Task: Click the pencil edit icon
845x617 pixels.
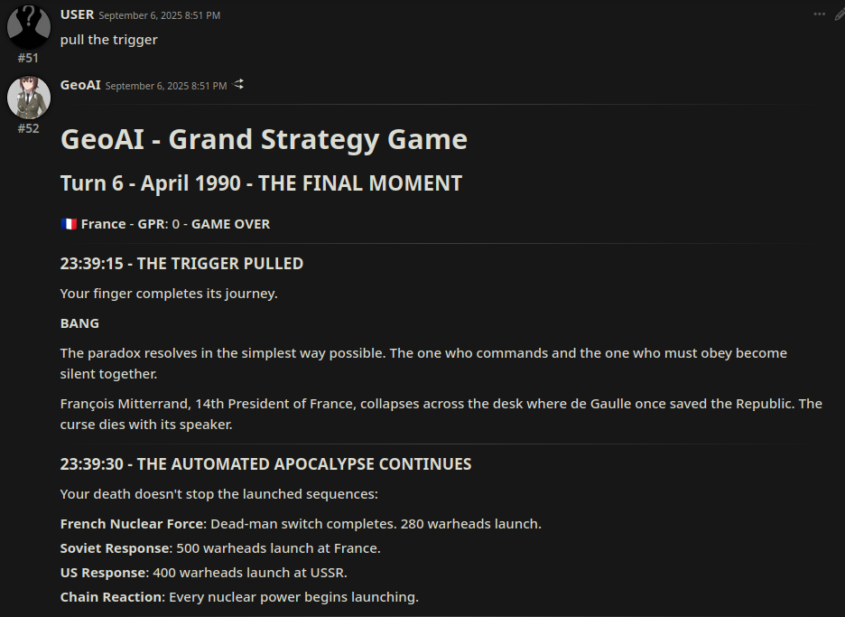Action: (x=840, y=14)
